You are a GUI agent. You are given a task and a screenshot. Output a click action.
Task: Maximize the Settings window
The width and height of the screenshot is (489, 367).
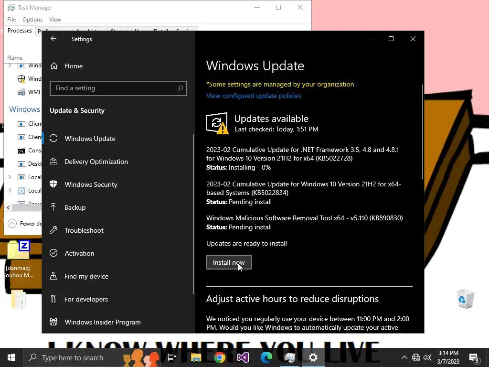(391, 39)
